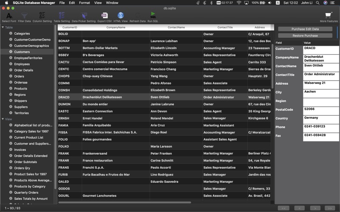
Task: Click the 'Berliner Platz' address cell
Action: 259,153
